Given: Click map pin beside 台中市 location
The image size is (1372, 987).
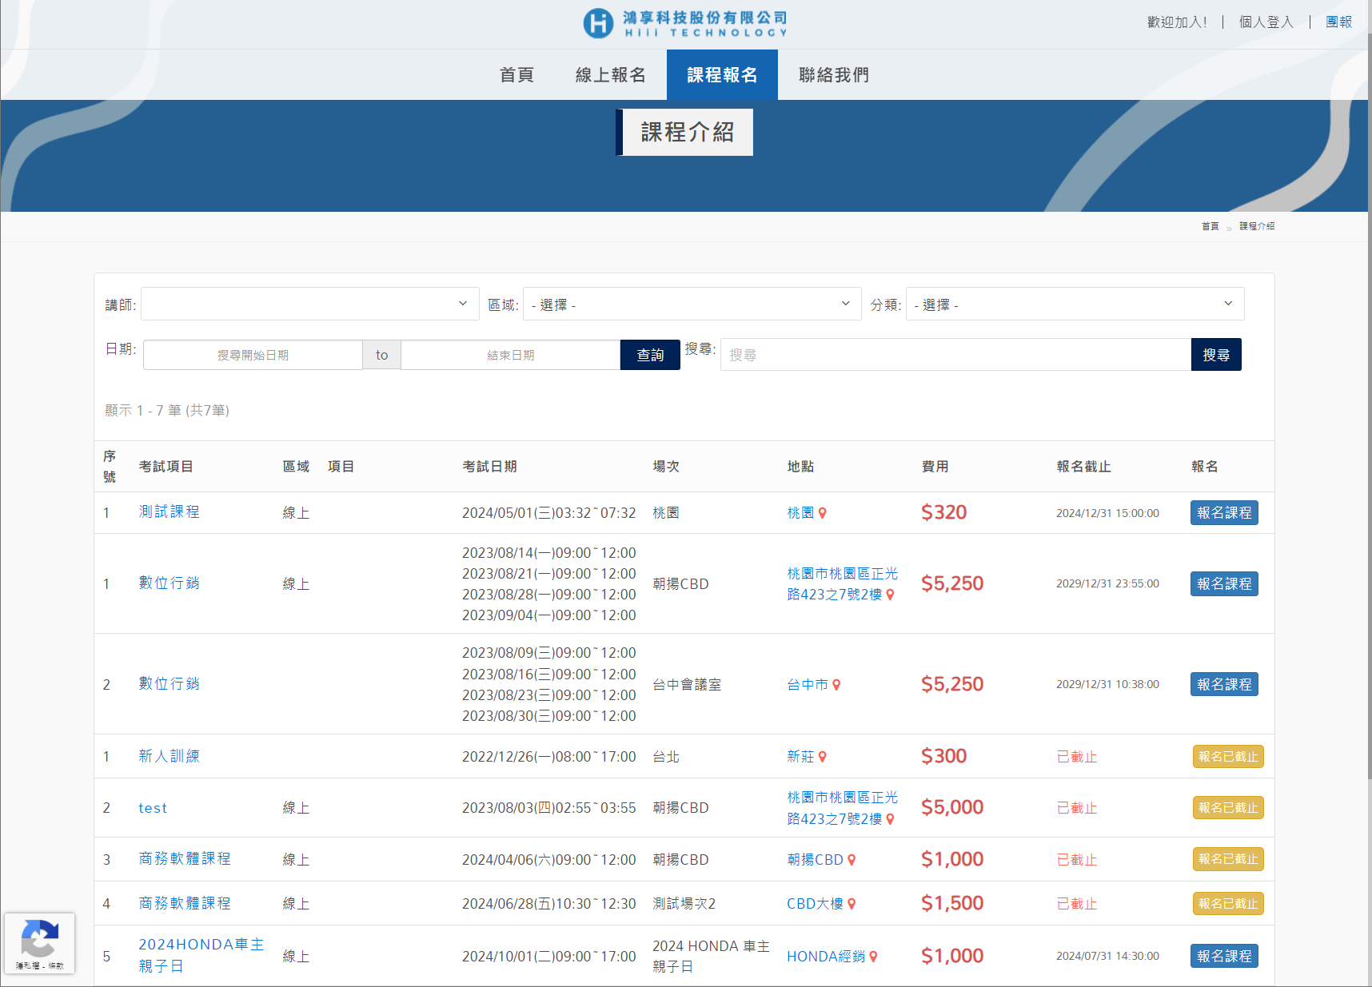Looking at the screenshot, I should (x=836, y=685).
